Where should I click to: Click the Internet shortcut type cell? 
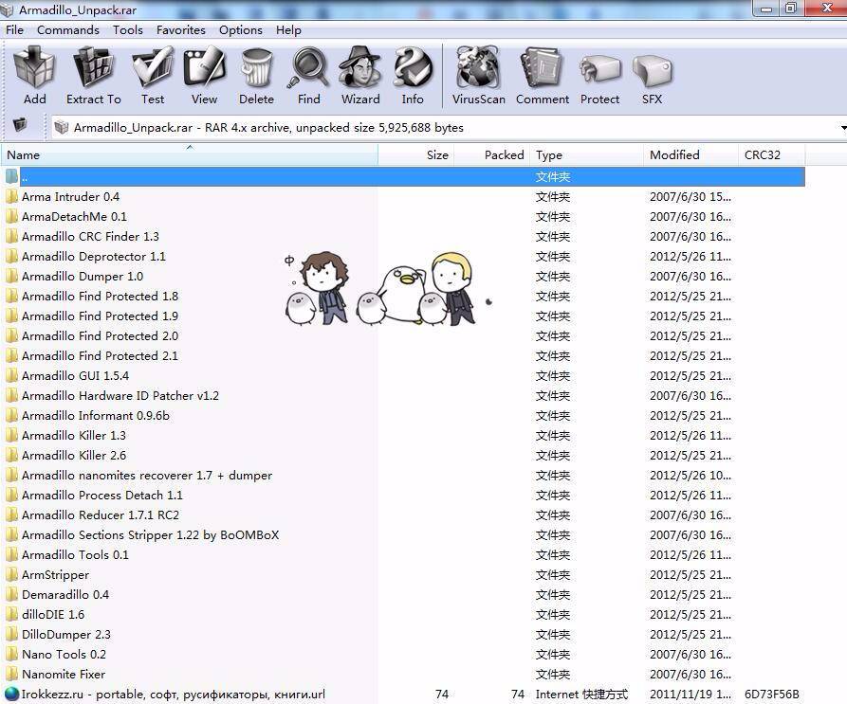[x=581, y=695]
